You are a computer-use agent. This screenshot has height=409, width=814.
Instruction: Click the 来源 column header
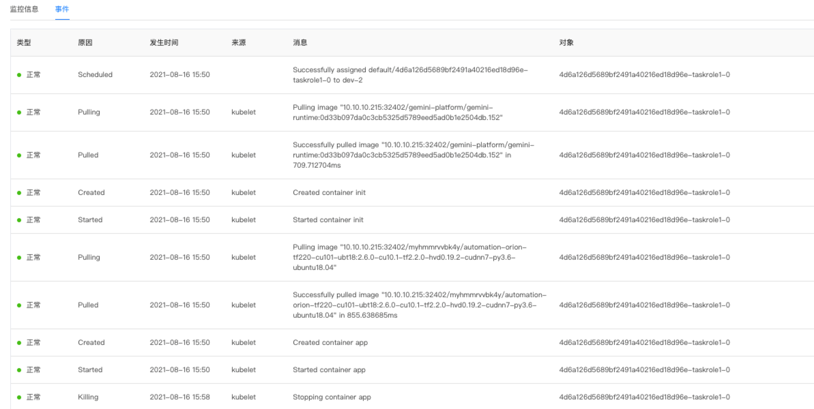[x=238, y=43]
